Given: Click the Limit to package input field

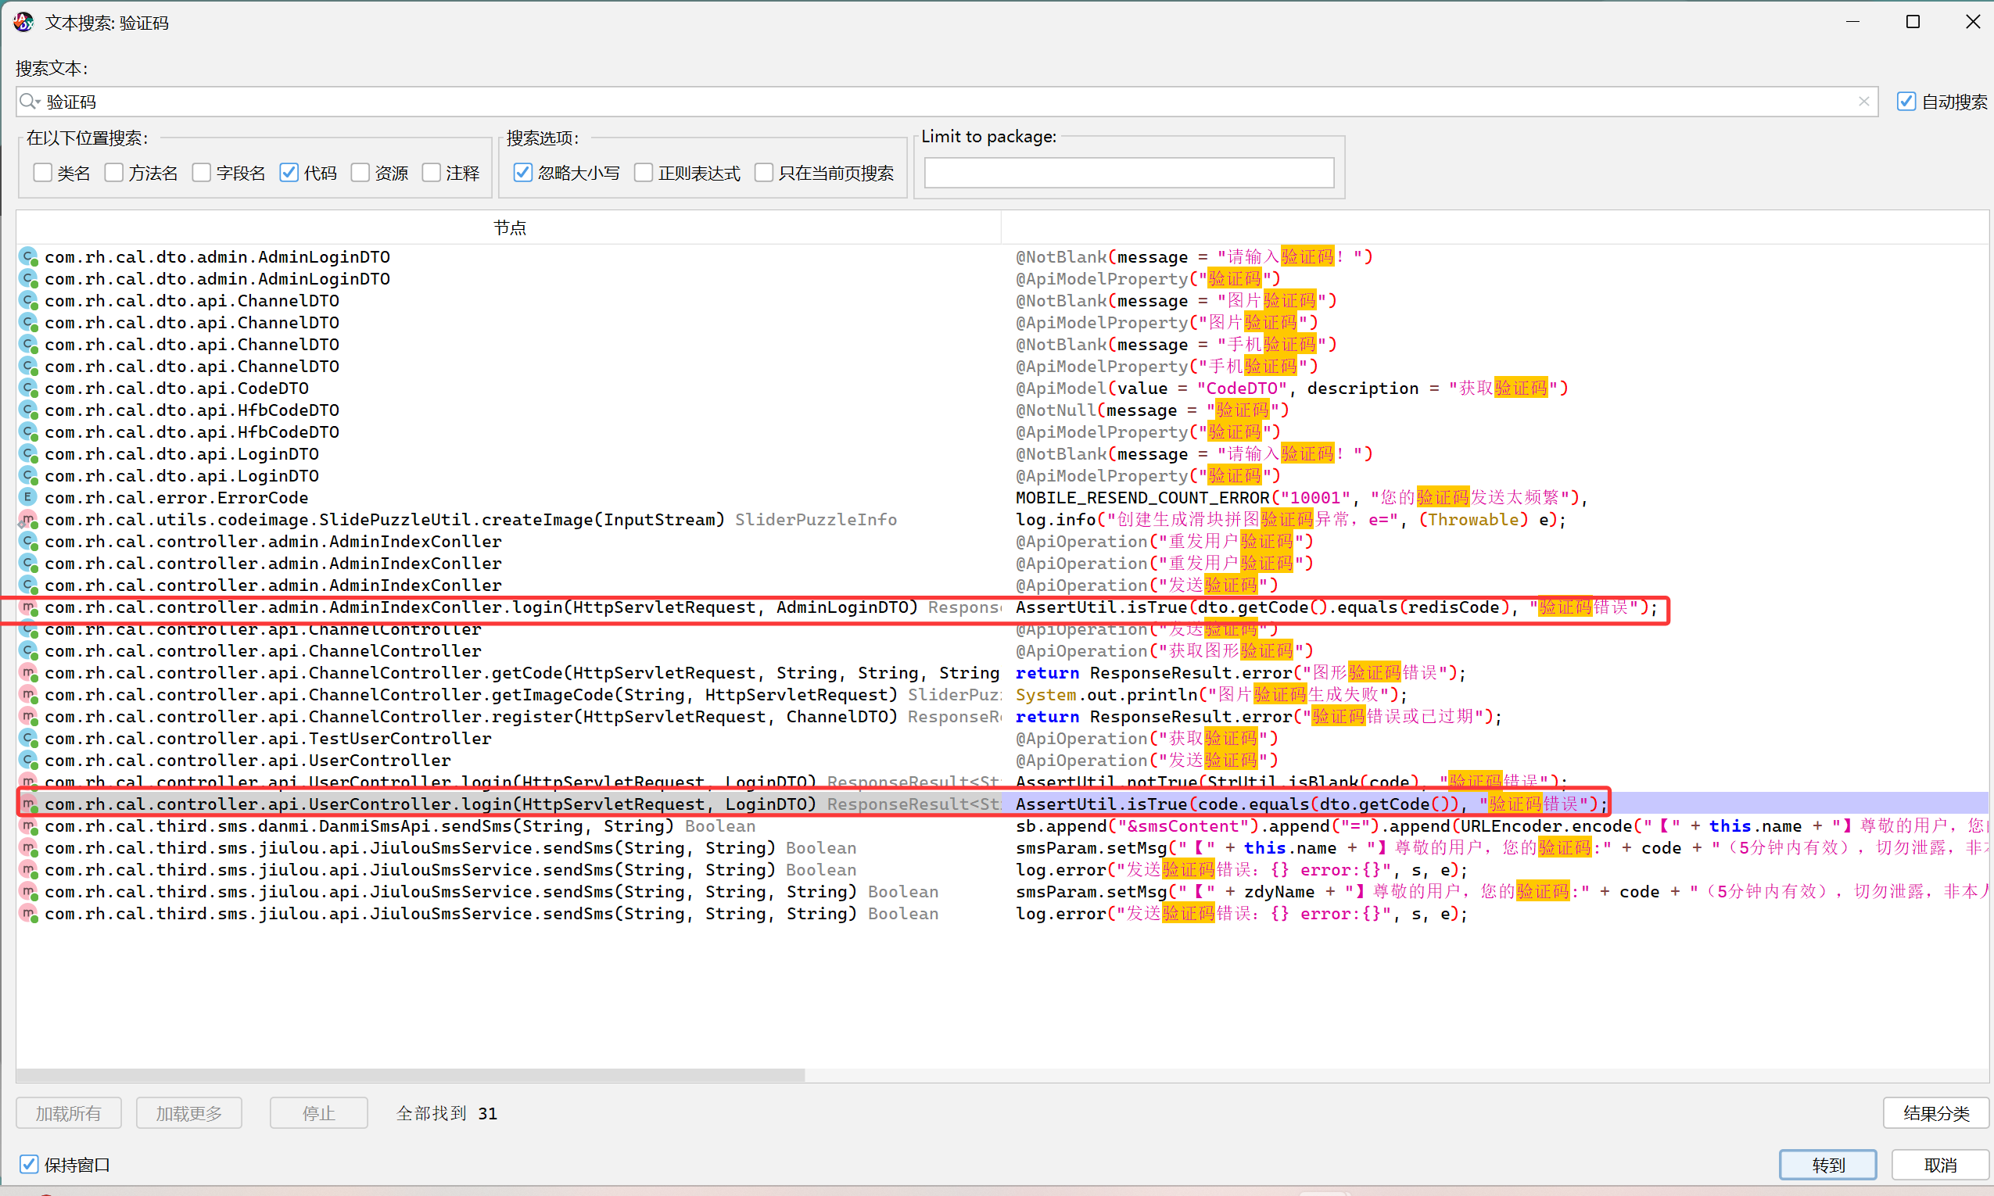Looking at the screenshot, I should (1128, 173).
